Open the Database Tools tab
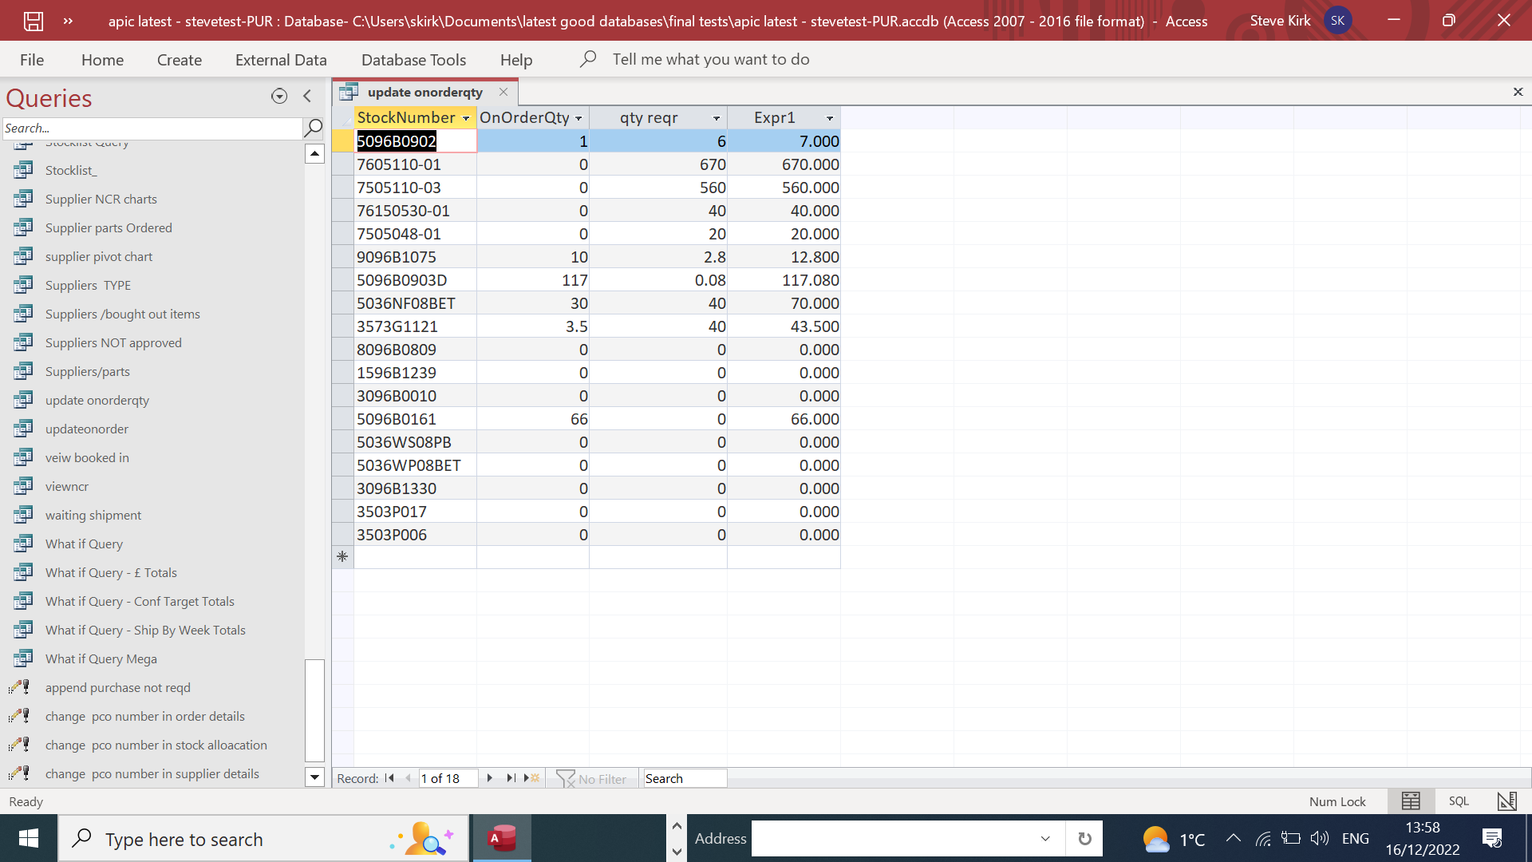This screenshot has width=1532, height=862. [x=413, y=60]
